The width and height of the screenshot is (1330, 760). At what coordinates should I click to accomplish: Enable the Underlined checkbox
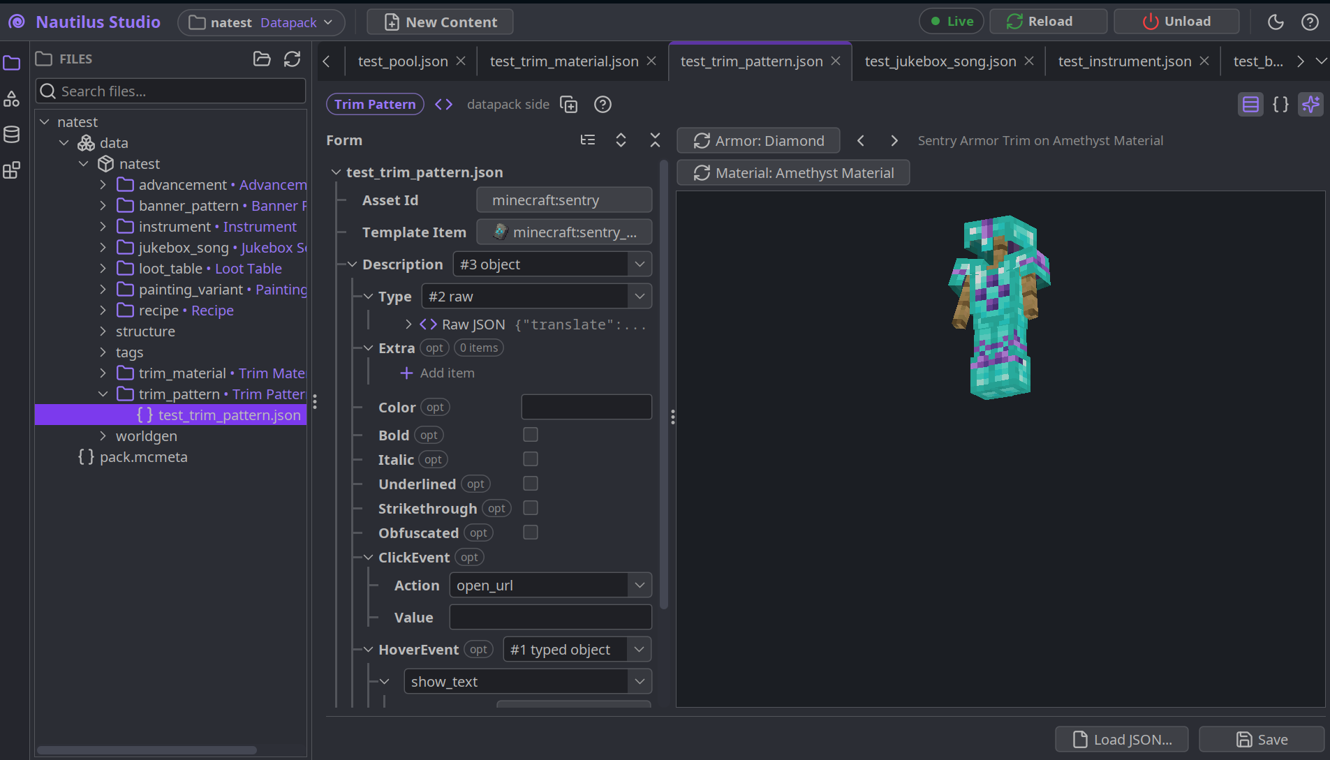point(531,484)
